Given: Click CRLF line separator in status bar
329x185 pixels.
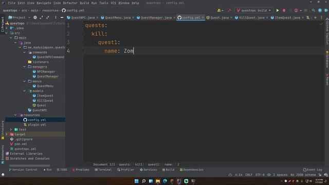Looking at the screenshot, I should click(x=249, y=175).
